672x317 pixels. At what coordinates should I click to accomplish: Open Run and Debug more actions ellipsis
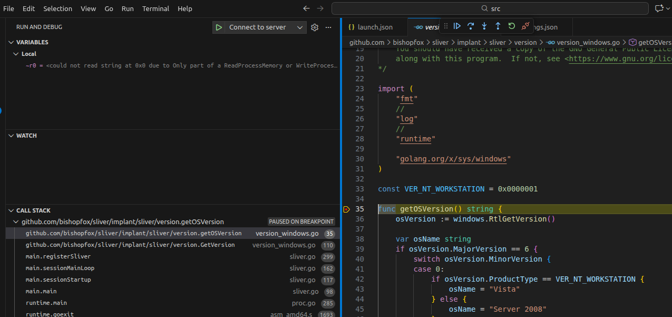(328, 27)
